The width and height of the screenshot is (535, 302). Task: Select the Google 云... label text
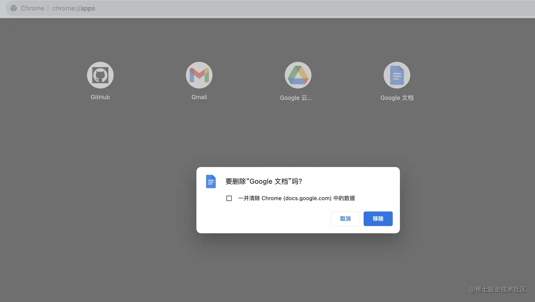296,98
